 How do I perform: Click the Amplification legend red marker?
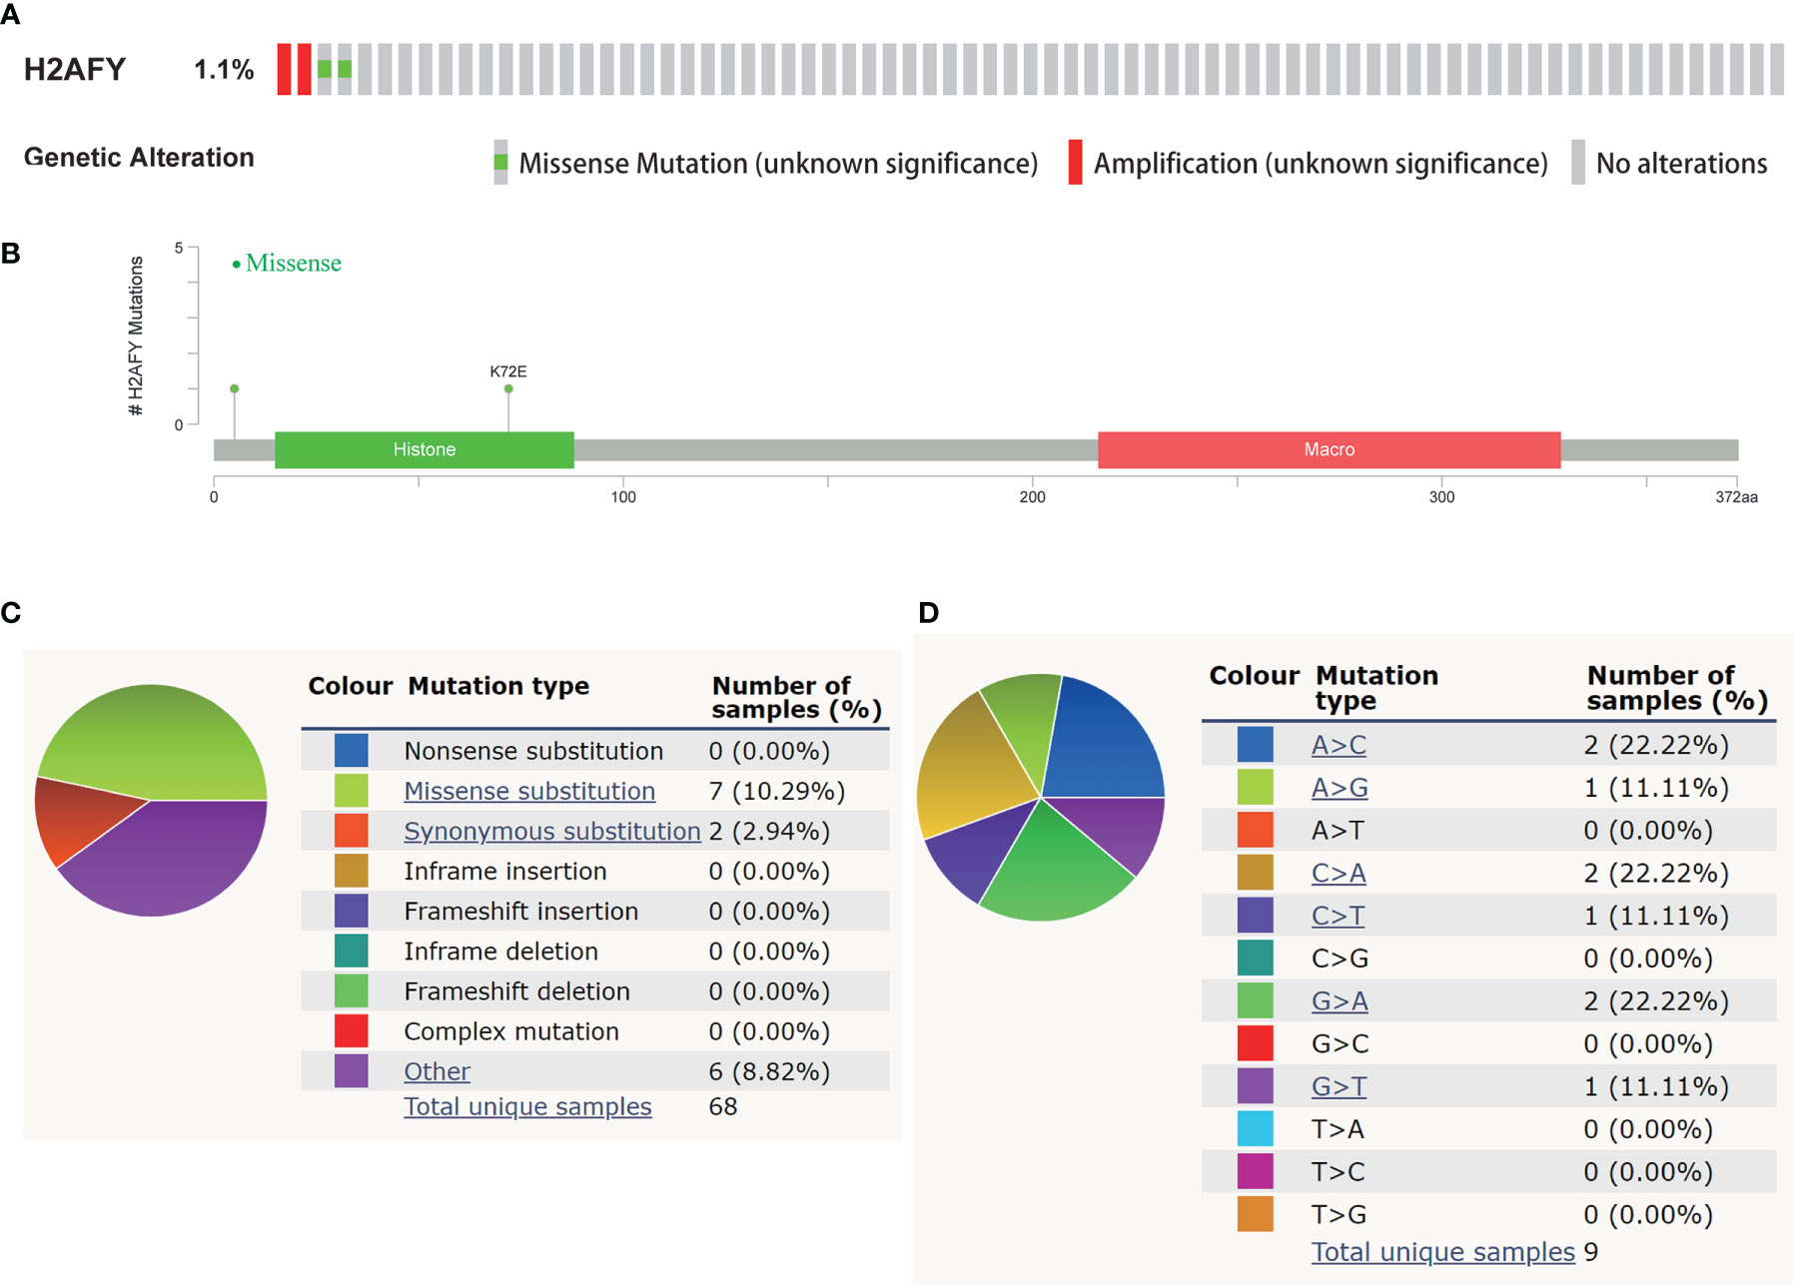(1075, 162)
